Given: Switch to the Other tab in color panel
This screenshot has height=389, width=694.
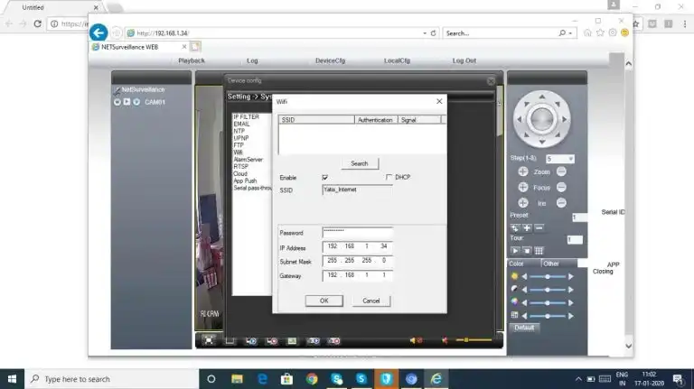Looking at the screenshot, I should coord(550,264).
